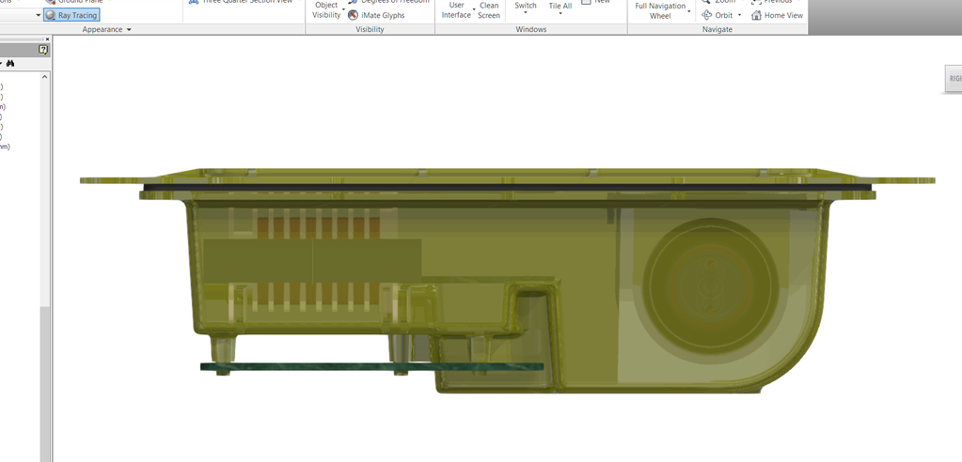Click the browser scrollbar up arrow
Screen dimensions: 962x462
(45, 77)
